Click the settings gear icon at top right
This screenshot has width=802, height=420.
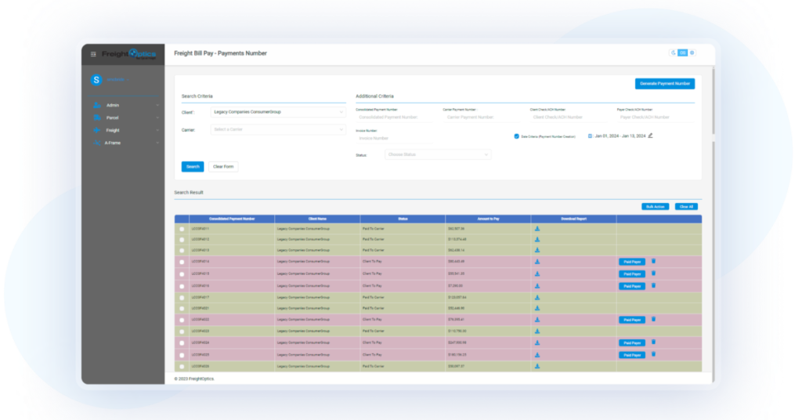pyautogui.click(x=692, y=52)
